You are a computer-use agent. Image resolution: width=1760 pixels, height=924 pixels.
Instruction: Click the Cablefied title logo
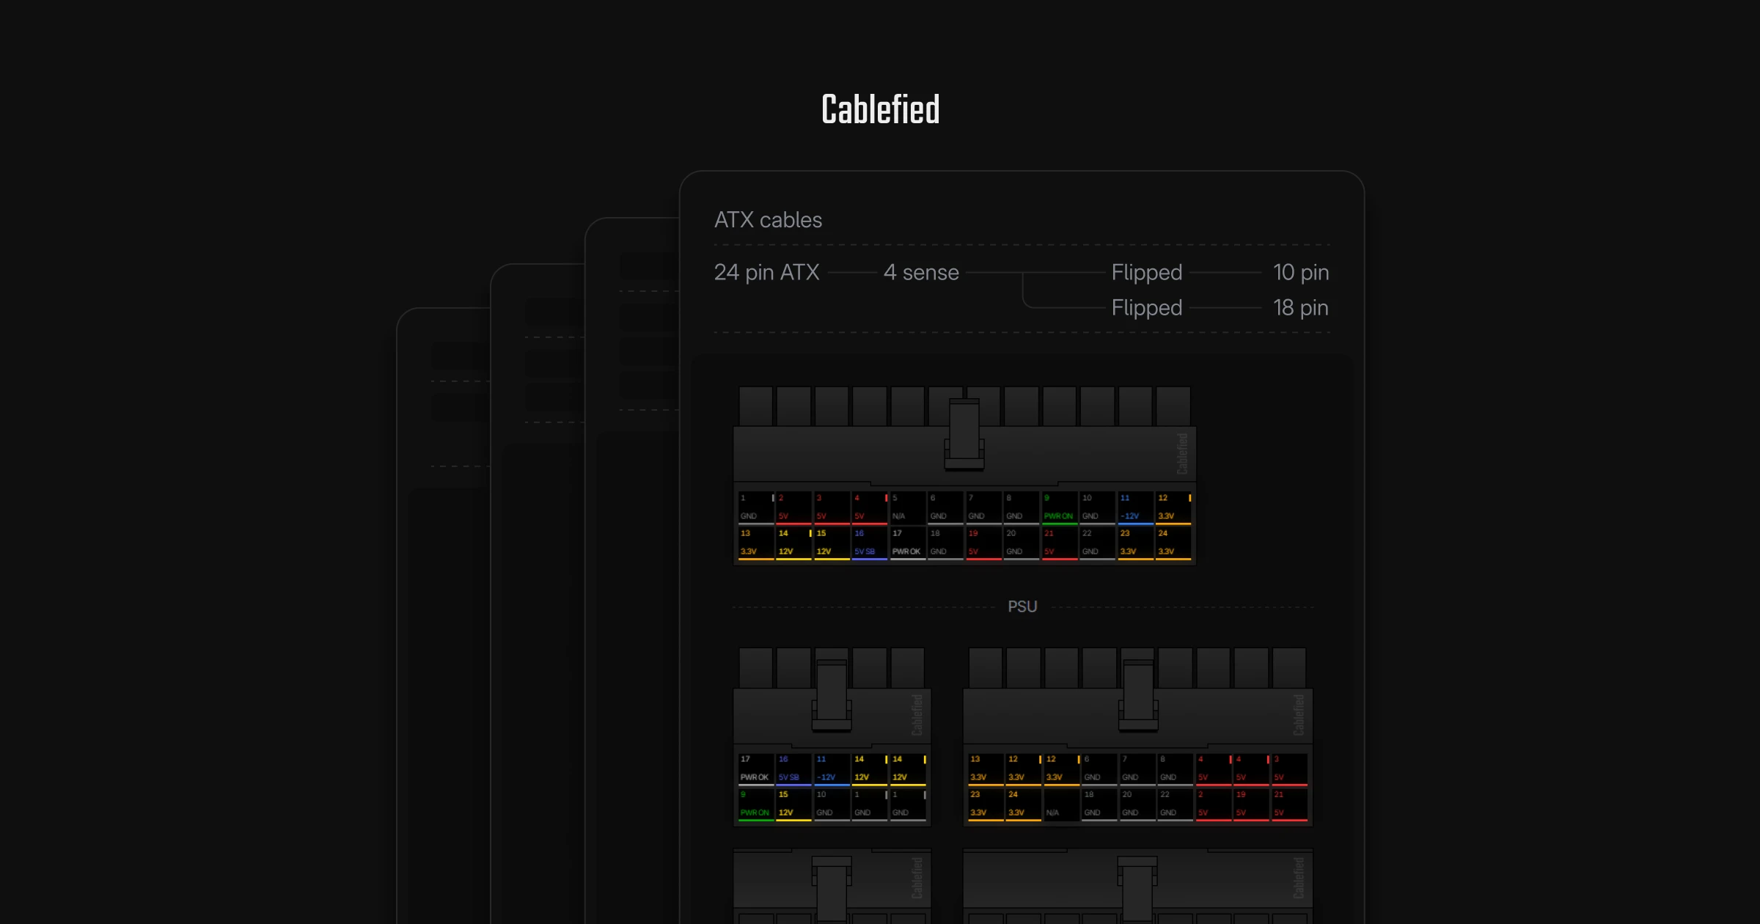point(880,110)
